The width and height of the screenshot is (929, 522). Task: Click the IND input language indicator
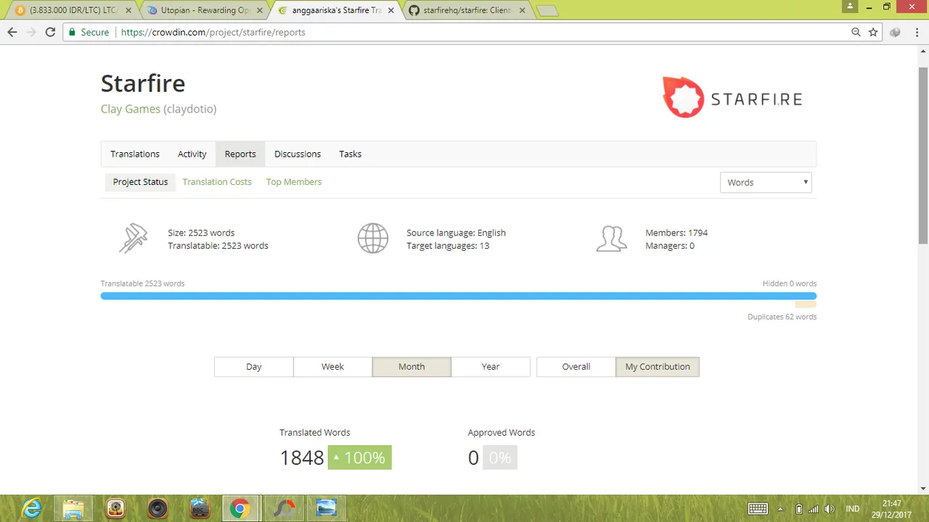point(853,509)
